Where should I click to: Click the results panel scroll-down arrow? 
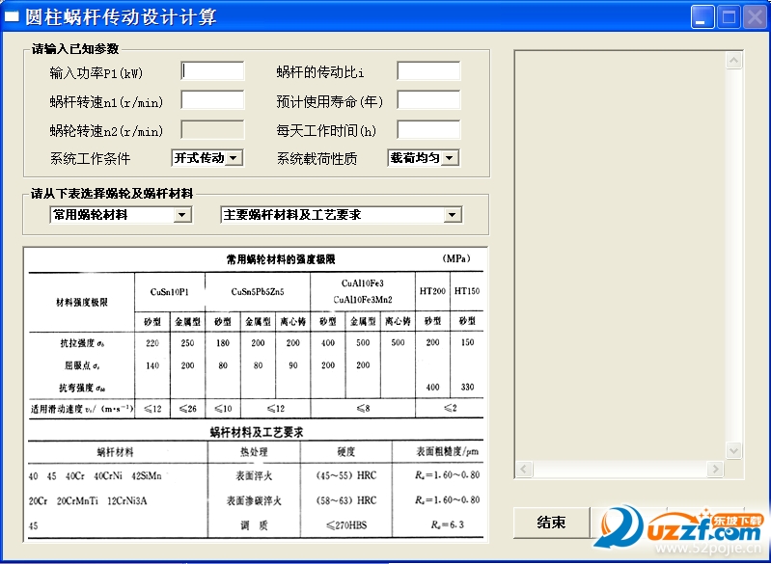[734, 451]
